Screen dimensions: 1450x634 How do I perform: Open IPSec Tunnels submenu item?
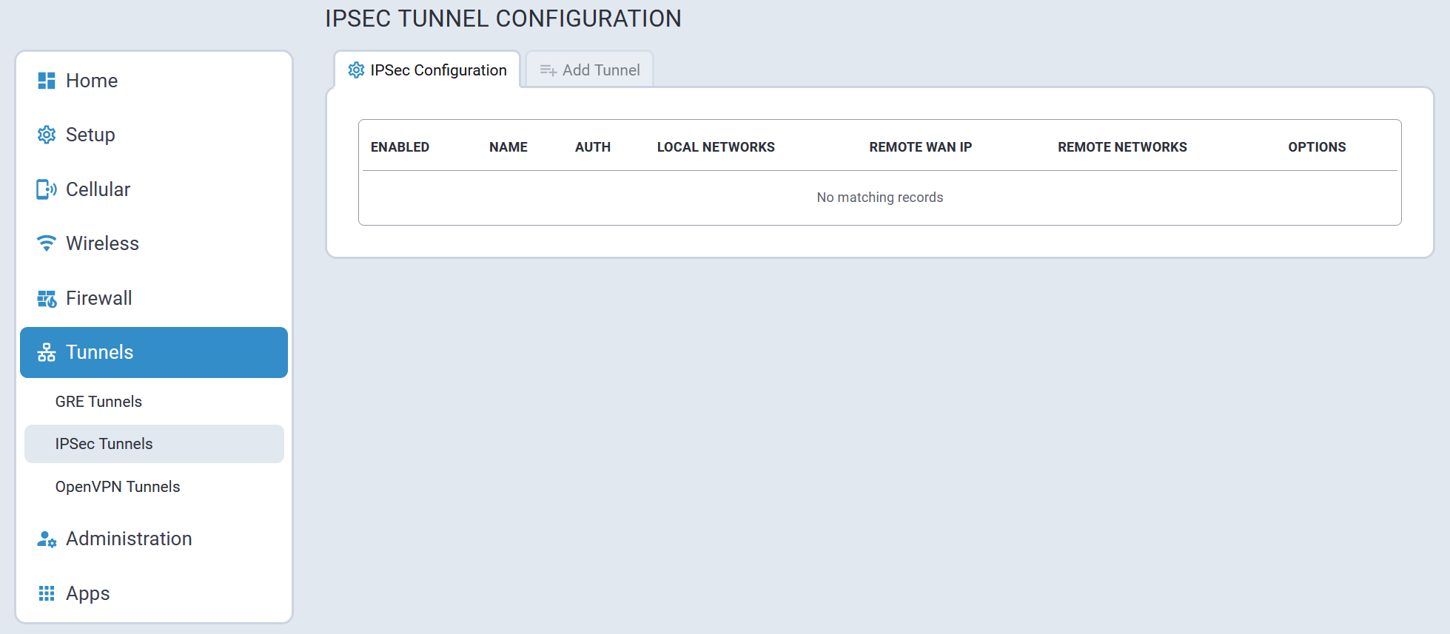(x=104, y=444)
